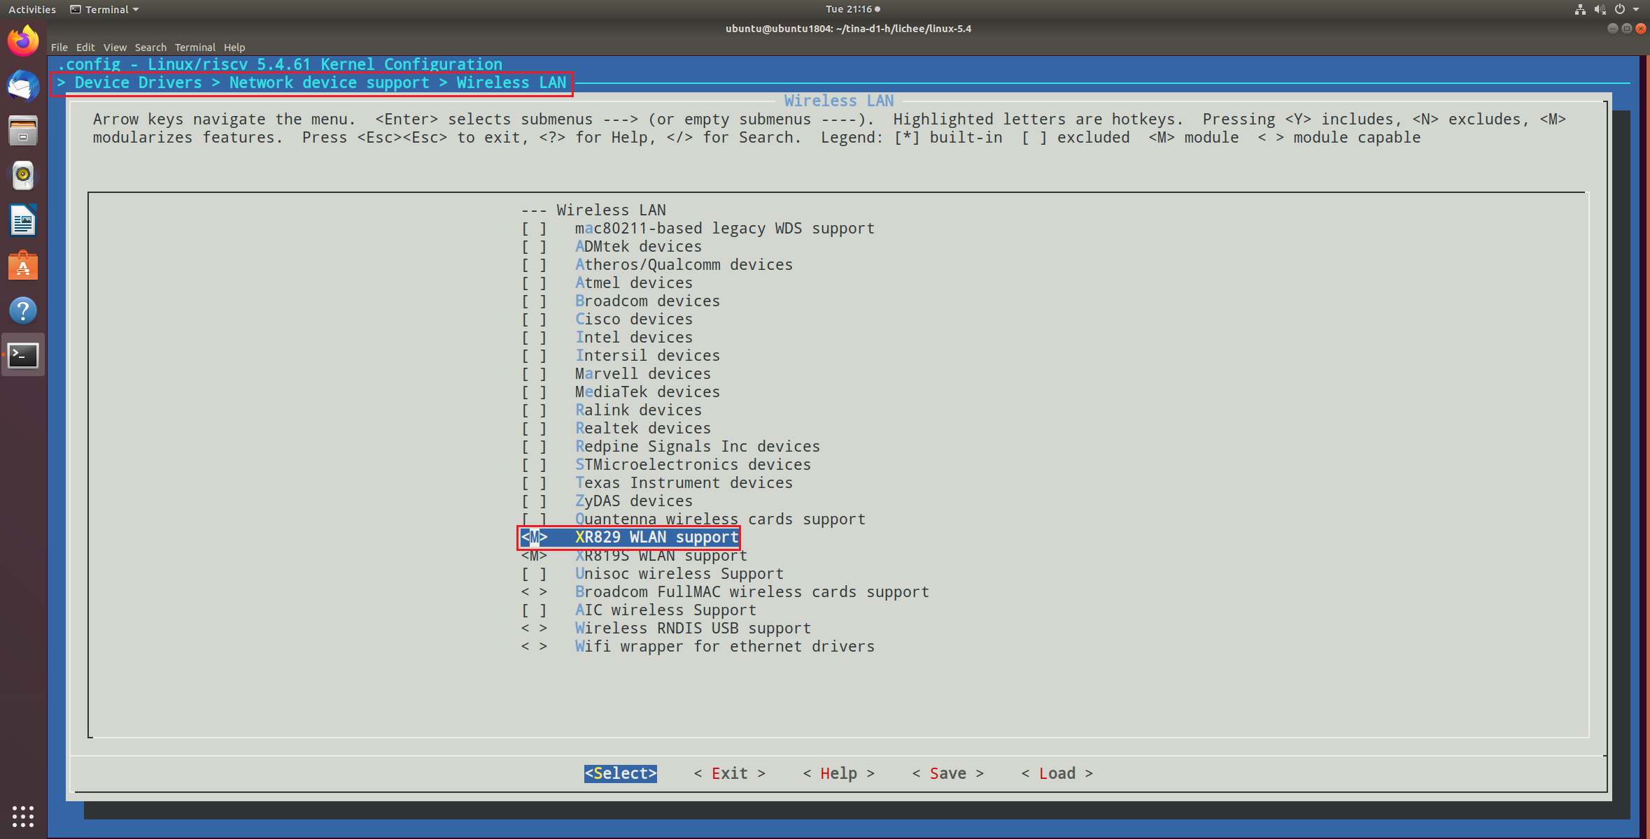This screenshot has width=1650, height=839.
Task: Toggle mac80211-based legacy WDS support checkbox
Action: tap(534, 229)
